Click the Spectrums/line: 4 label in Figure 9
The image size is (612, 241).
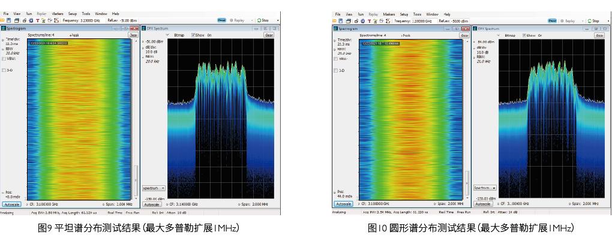click(41, 35)
